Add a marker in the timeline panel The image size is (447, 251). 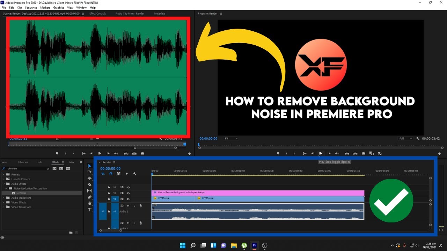(127, 174)
